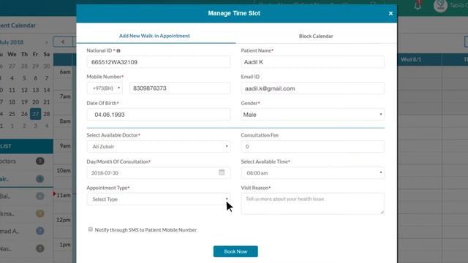Close the Manage Time Slot dialog
Screen dimensions: 468x263
coord(390,13)
